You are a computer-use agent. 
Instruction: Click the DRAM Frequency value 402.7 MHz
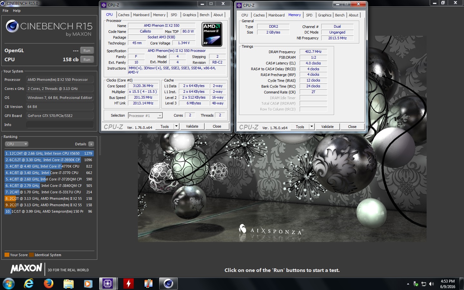[313, 52]
